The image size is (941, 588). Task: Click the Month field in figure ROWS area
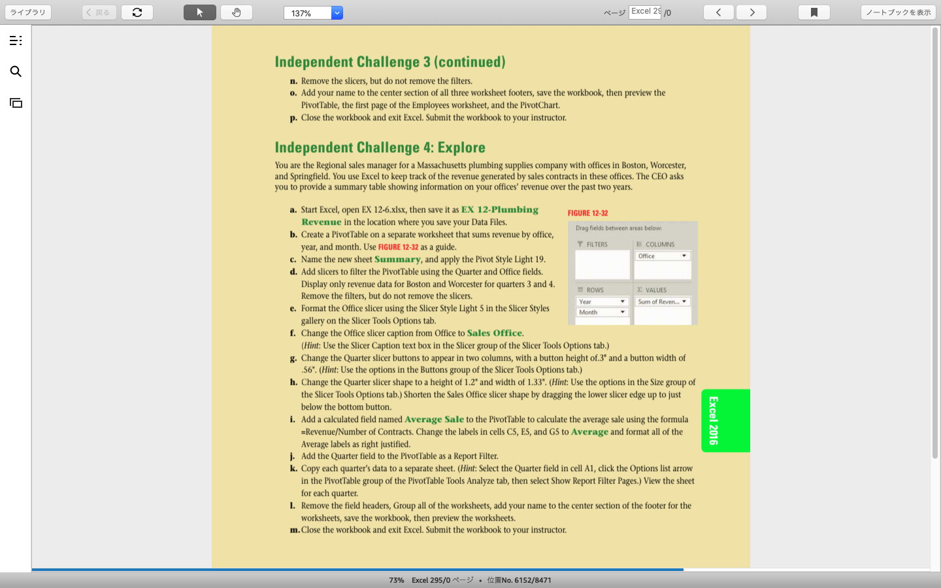pyautogui.click(x=602, y=312)
